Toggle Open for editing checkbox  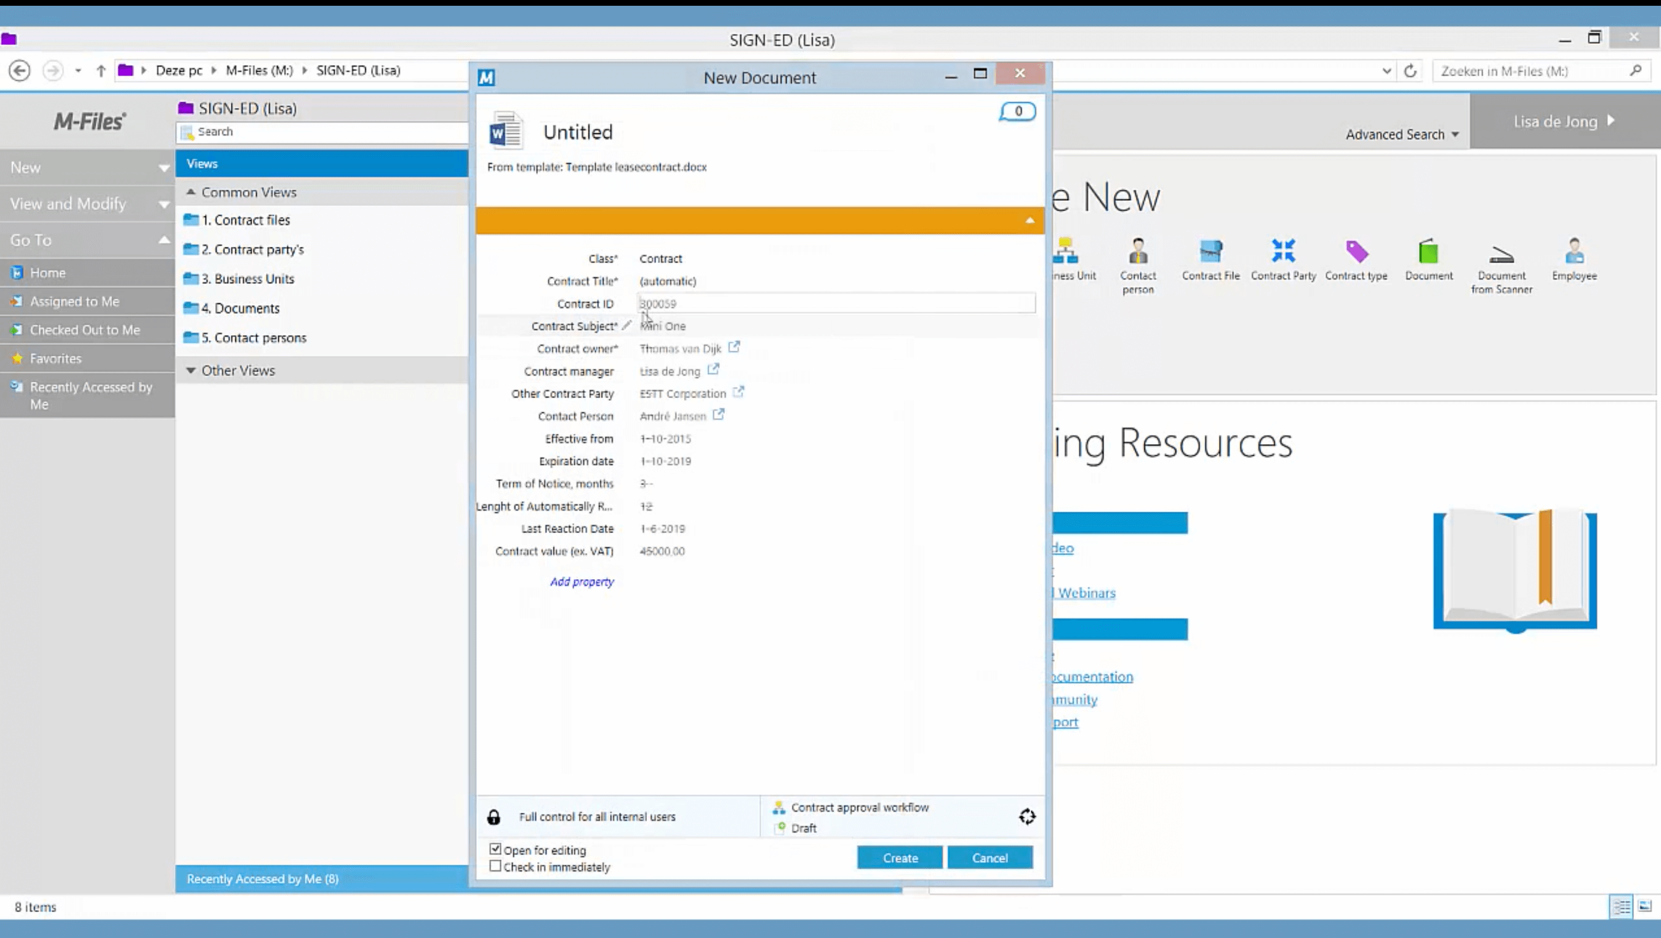click(495, 849)
